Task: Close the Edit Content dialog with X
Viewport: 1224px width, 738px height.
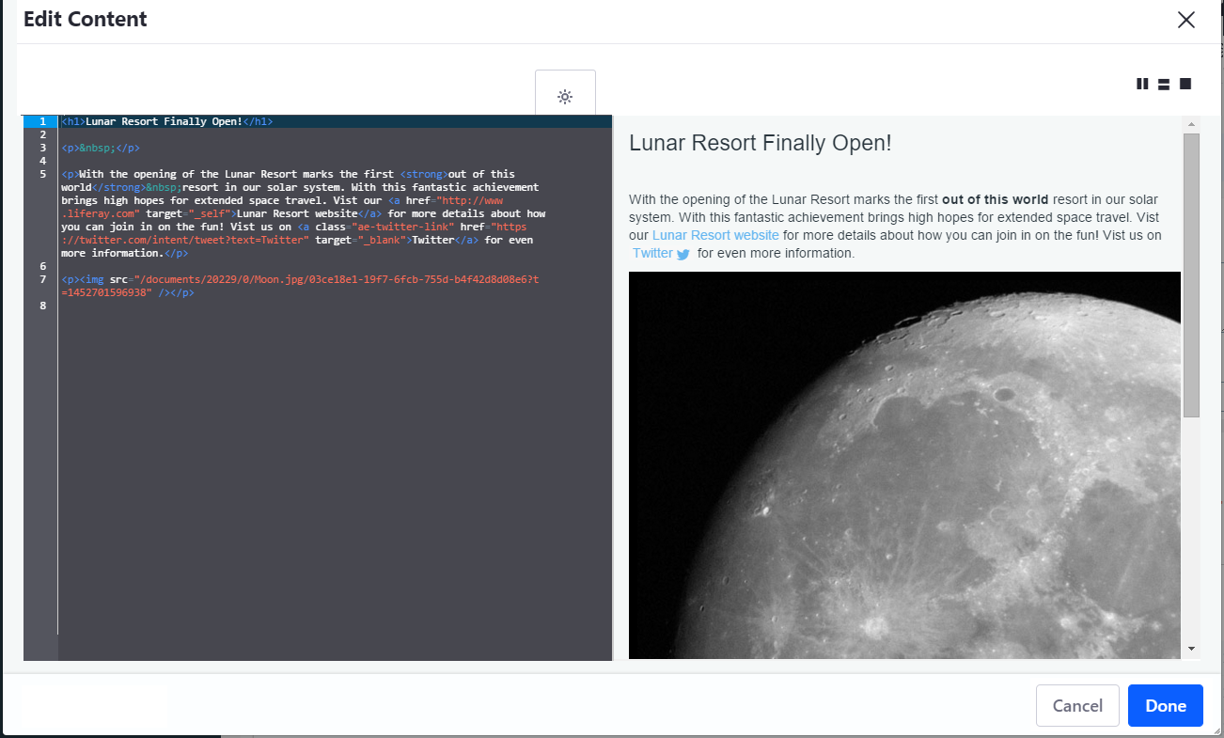Action: pyautogui.click(x=1186, y=20)
